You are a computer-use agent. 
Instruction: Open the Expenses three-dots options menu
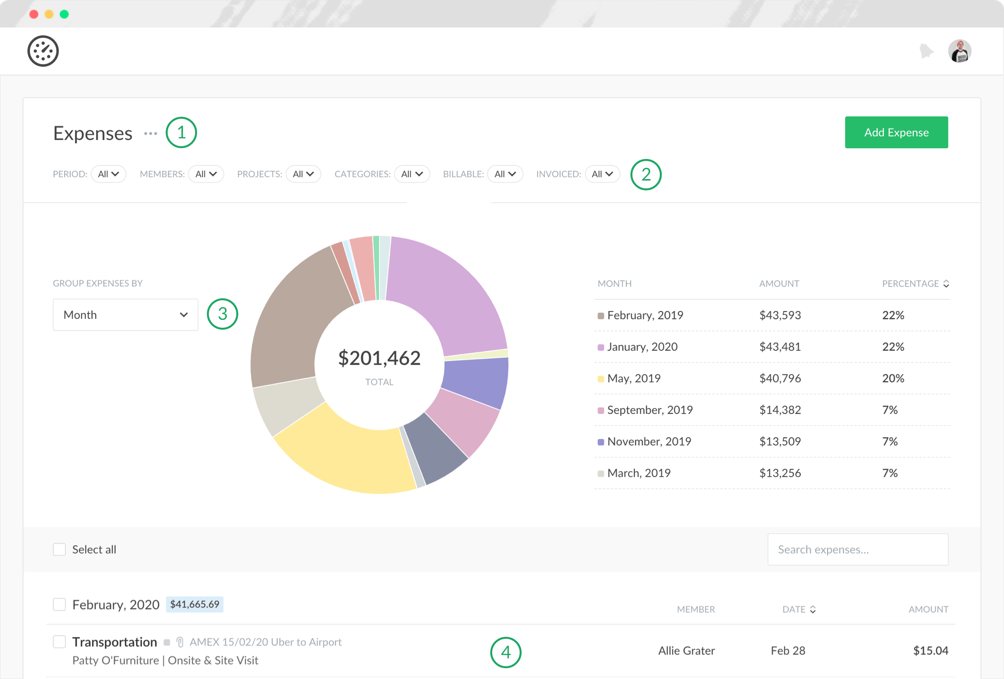tap(151, 133)
